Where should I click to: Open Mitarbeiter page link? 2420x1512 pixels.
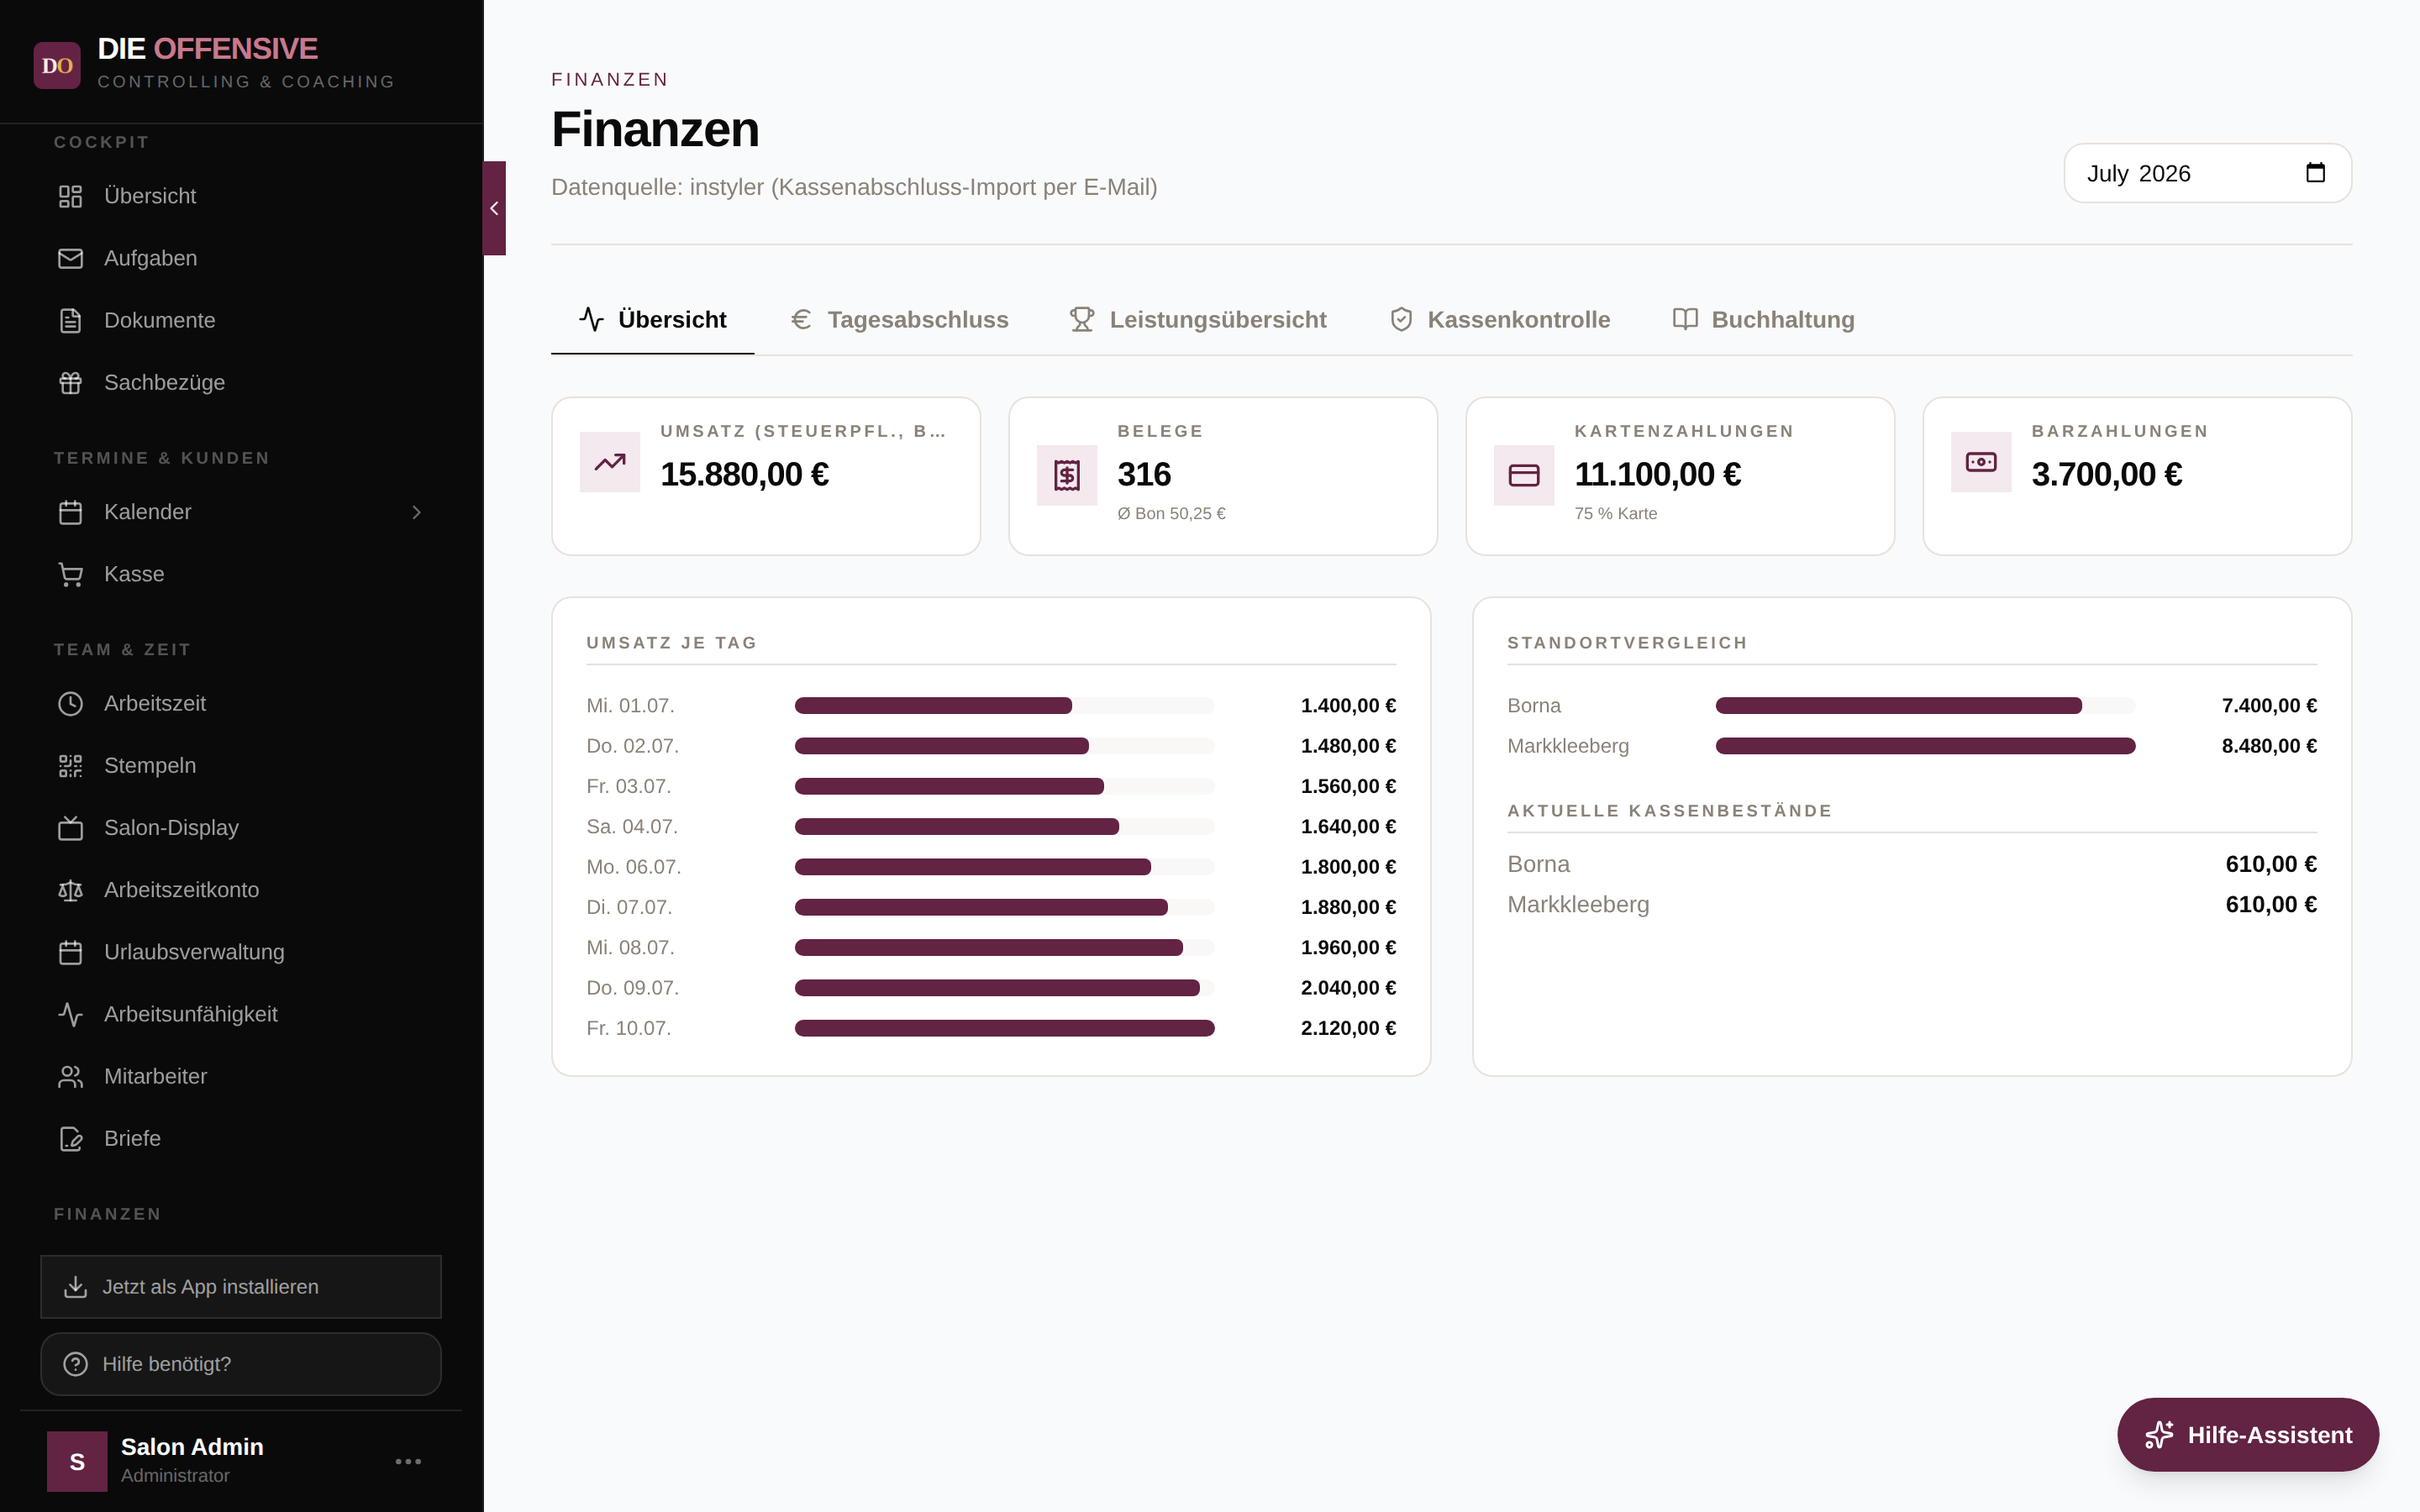tap(241, 1076)
